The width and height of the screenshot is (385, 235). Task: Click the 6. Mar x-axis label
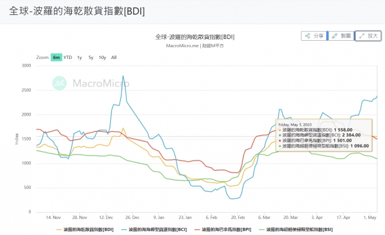(264, 217)
